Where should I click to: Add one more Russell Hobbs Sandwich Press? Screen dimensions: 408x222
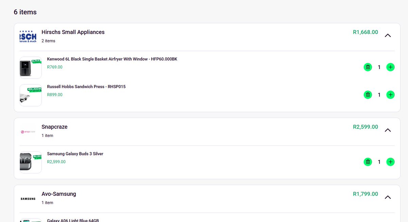(391, 95)
